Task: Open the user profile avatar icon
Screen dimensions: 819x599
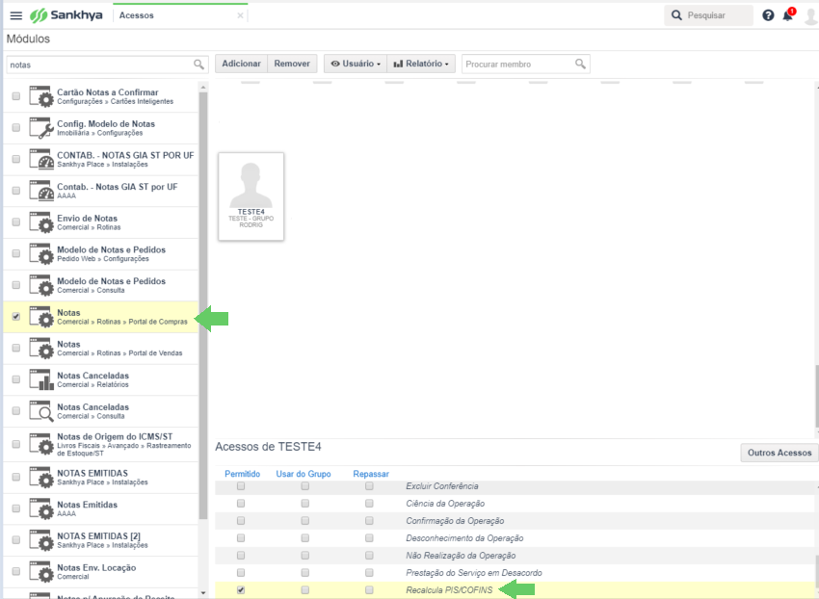Action: [810, 15]
